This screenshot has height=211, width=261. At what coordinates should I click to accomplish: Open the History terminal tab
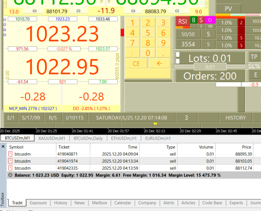tap(61, 203)
